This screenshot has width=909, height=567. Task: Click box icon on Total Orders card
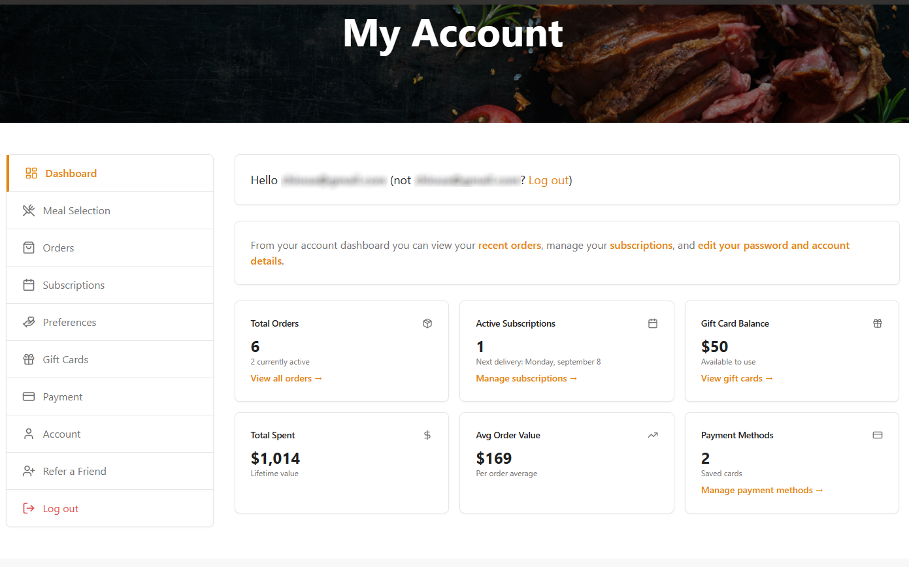click(x=427, y=323)
